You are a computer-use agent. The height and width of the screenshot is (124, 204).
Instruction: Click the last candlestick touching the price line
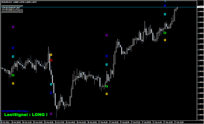tap(177, 8)
